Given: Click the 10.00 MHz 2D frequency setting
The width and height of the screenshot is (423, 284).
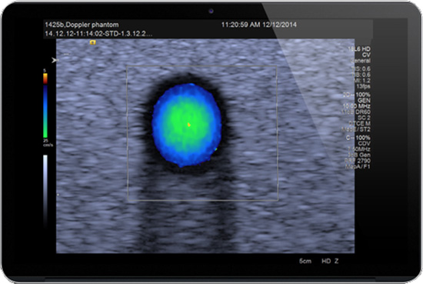Looking at the screenshot, I should click(x=357, y=106).
